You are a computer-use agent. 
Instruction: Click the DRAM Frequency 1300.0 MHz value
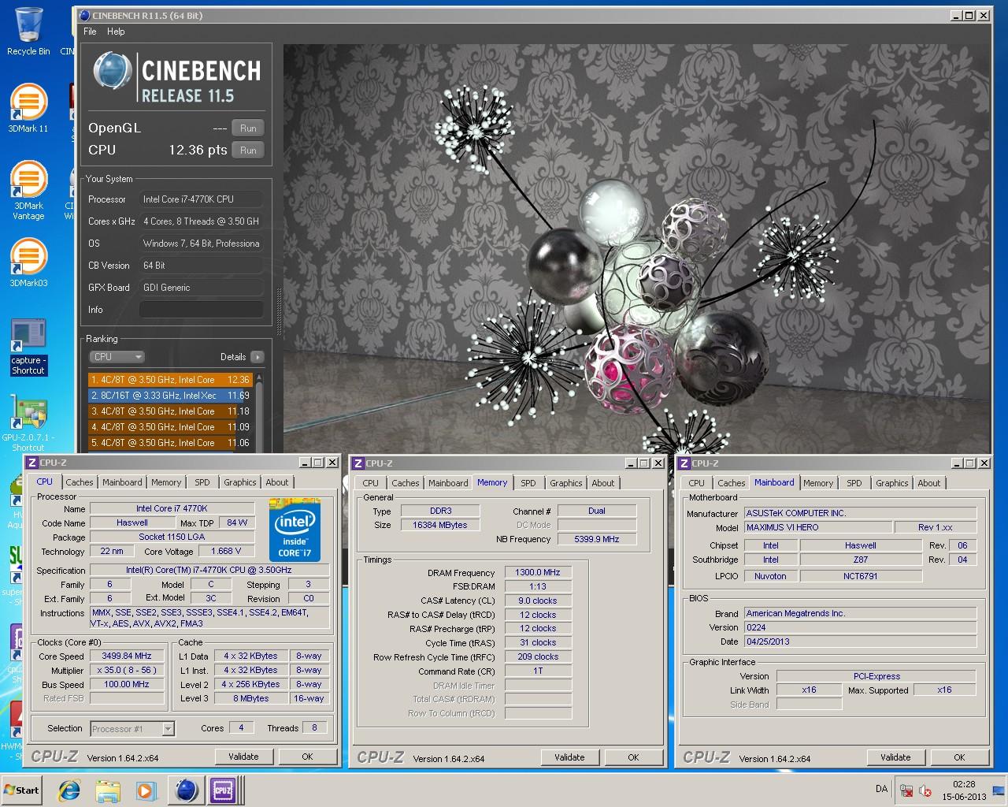[x=538, y=573]
